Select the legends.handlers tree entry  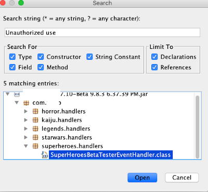point(66,129)
